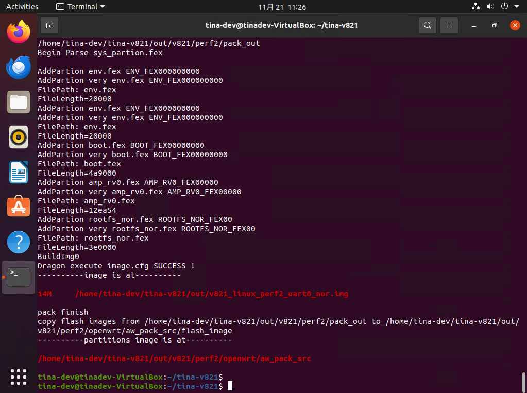Click the network status icon
The width and height of the screenshot is (527, 393).
point(475,7)
